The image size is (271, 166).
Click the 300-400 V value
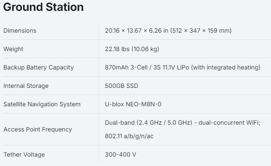pos(120,154)
